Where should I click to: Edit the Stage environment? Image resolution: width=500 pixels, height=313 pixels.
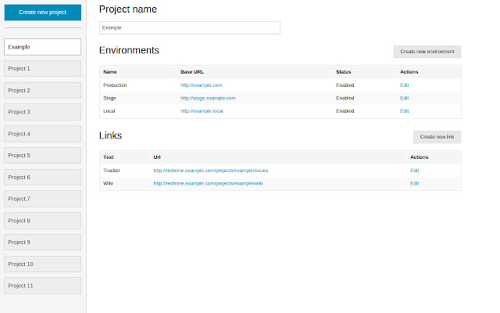tap(405, 99)
